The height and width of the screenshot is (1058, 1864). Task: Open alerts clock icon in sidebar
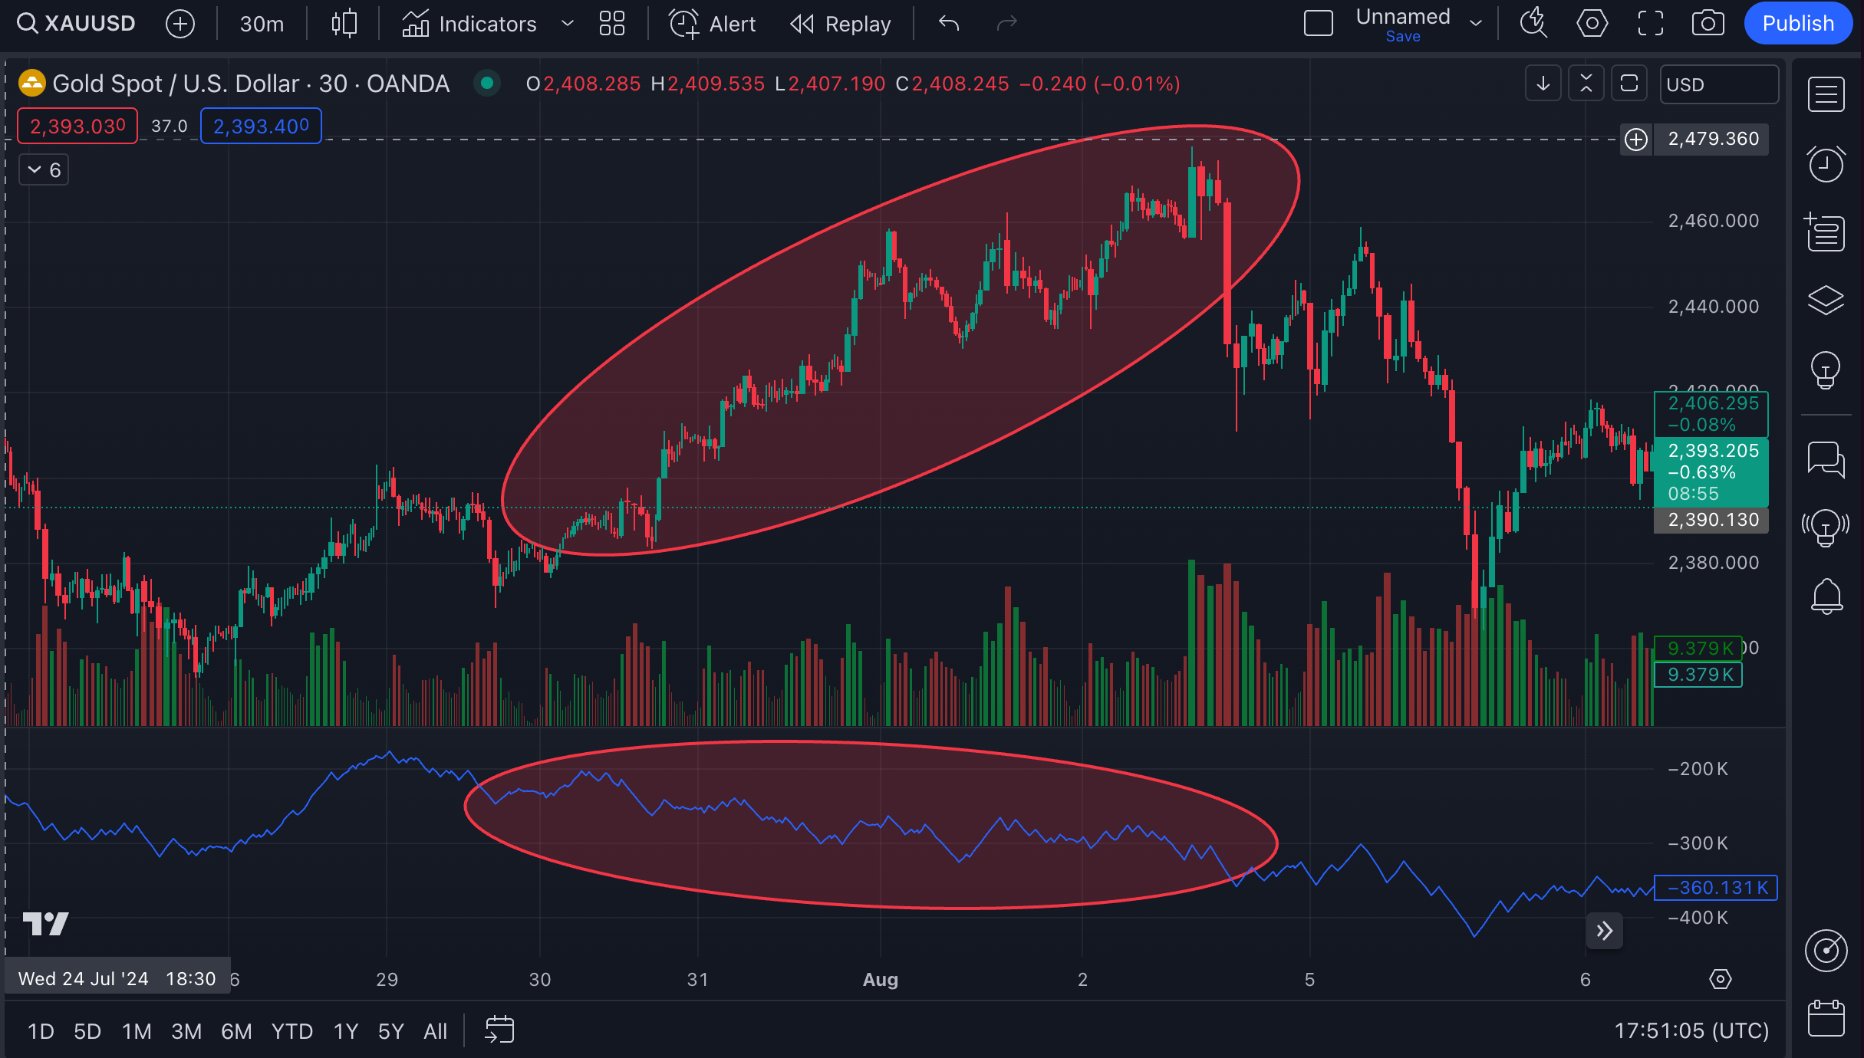(1826, 164)
